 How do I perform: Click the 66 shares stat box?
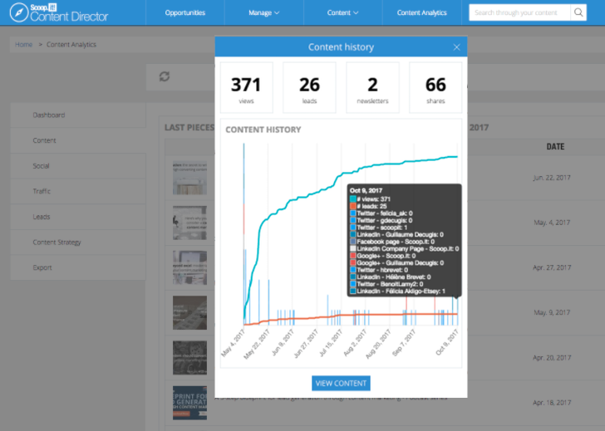click(x=435, y=88)
